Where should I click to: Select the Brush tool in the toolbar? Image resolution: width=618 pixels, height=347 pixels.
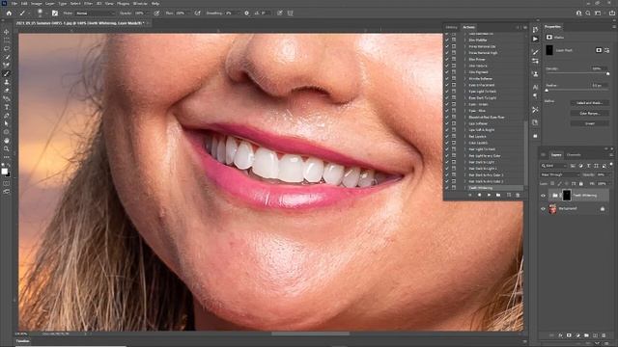(x=7, y=74)
